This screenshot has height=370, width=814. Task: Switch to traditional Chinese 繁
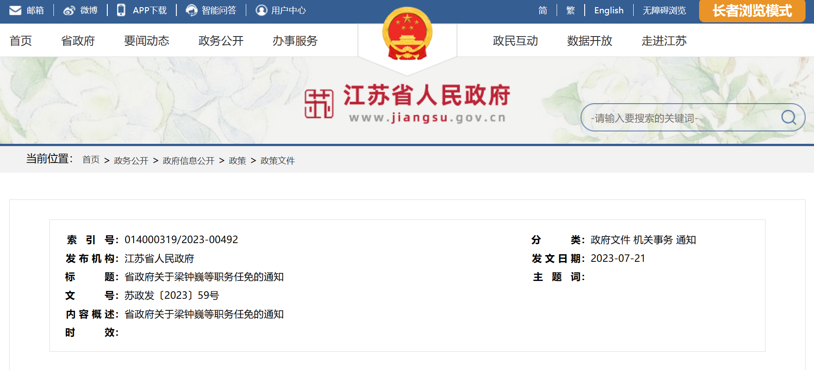click(x=570, y=10)
